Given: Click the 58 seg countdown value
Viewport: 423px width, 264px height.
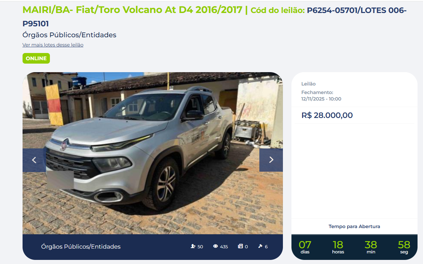Looking at the screenshot, I should (x=404, y=245).
